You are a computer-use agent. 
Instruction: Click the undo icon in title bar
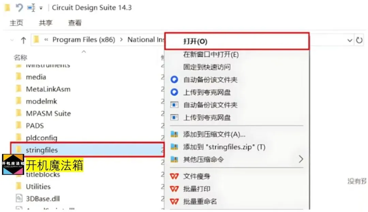point(19,8)
